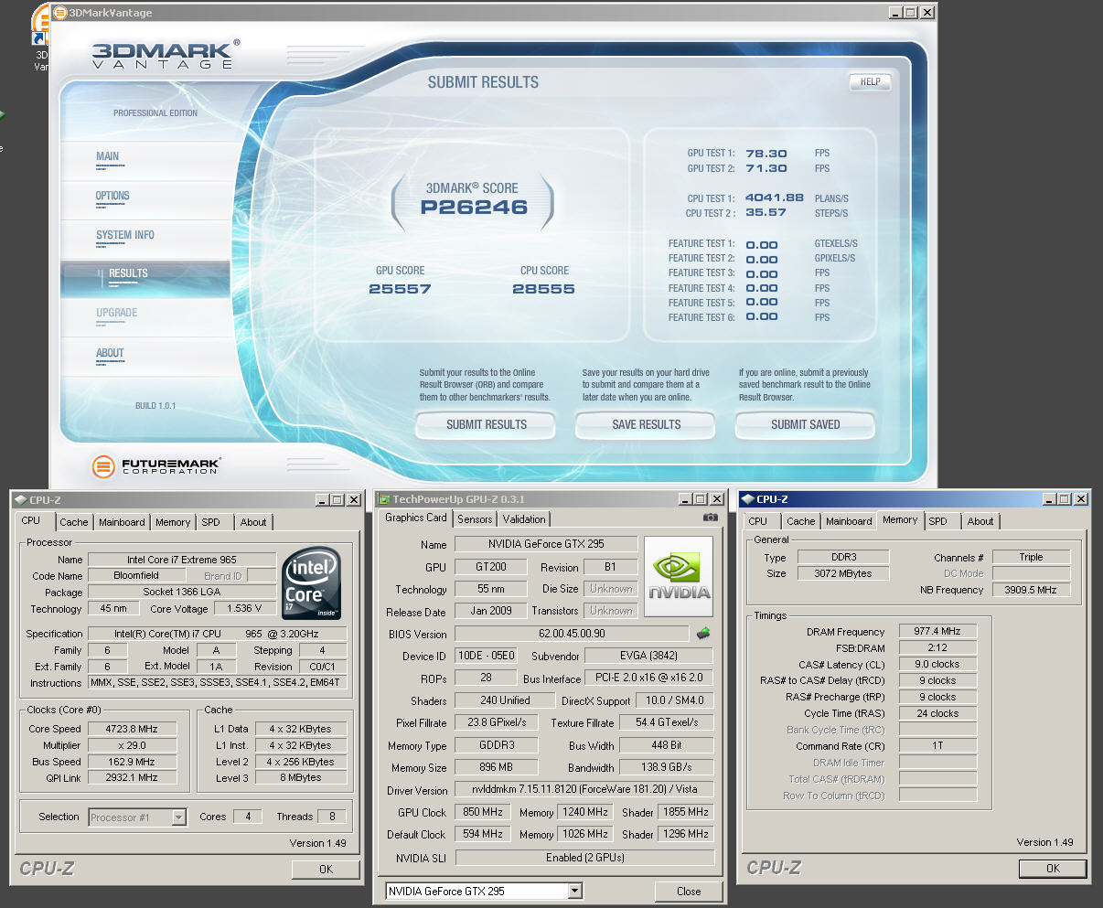1103x908 pixels.
Task: Click the GPU-Z screenshot camera icon
Action: tap(710, 518)
